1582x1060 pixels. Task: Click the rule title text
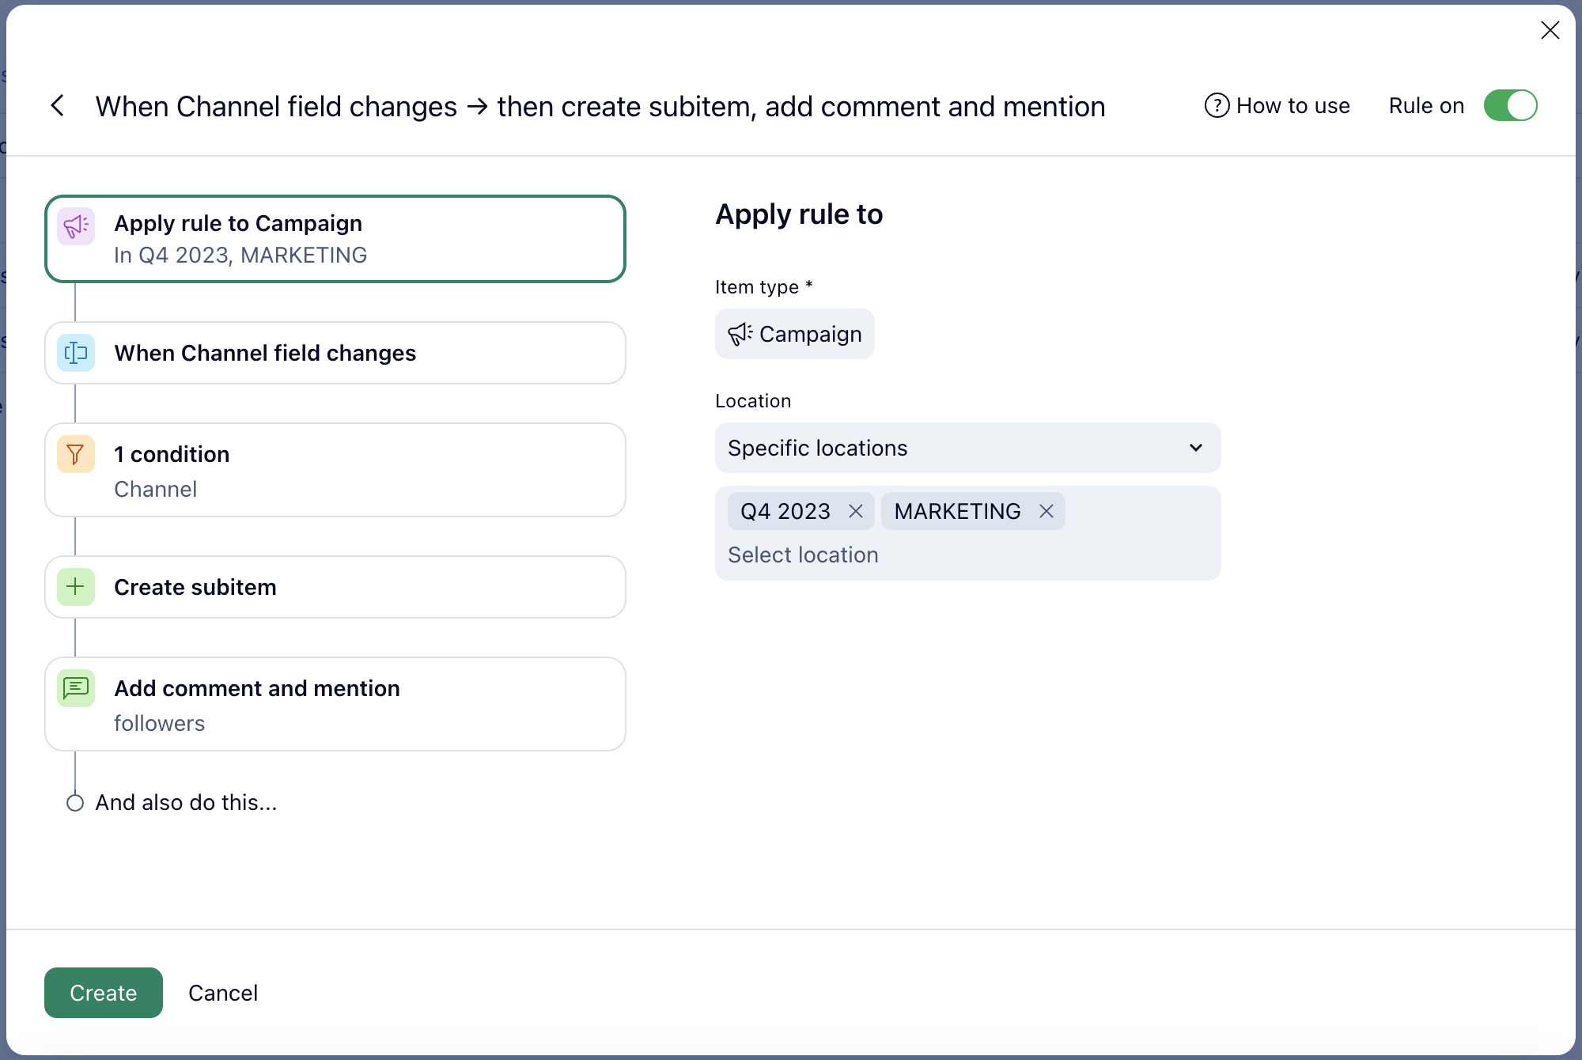point(600,106)
